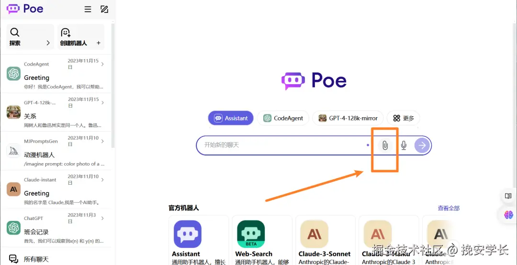Open 所有聊天 chat bubbles icon
The image size is (517, 265).
(x=13, y=259)
